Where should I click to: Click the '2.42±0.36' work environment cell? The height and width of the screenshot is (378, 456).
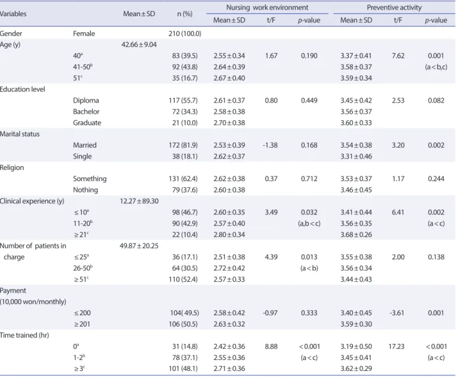pyautogui.click(x=229, y=346)
